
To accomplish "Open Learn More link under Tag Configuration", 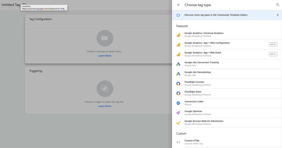I will pos(105,56).
